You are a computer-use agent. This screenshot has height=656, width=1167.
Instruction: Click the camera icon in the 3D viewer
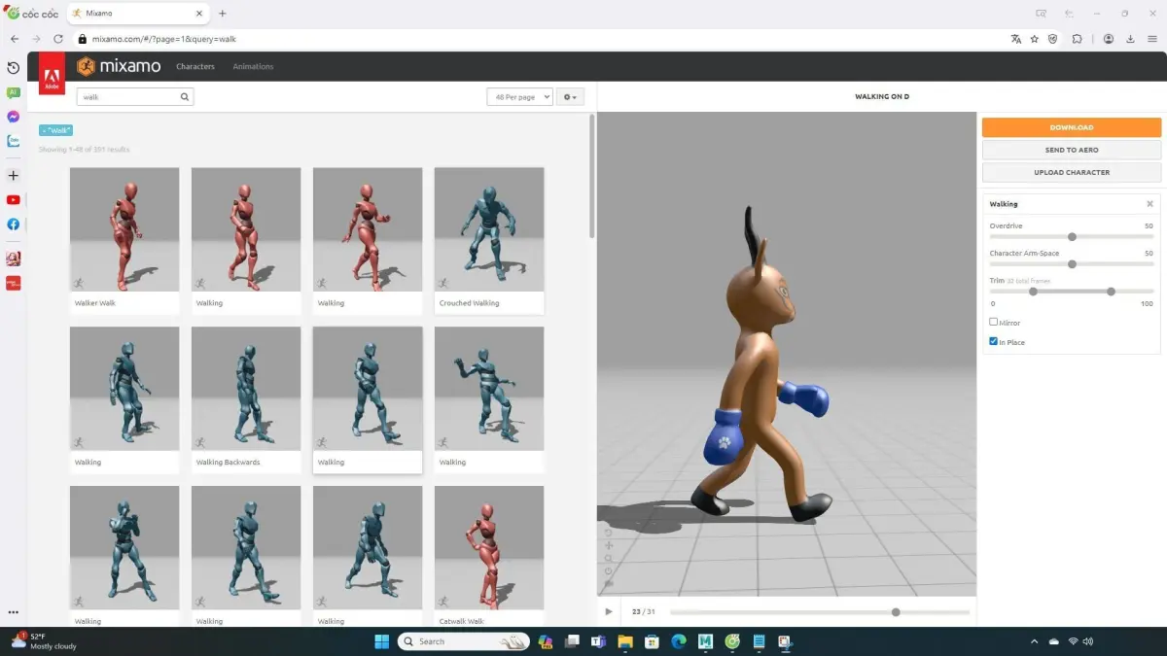point(609,583)
